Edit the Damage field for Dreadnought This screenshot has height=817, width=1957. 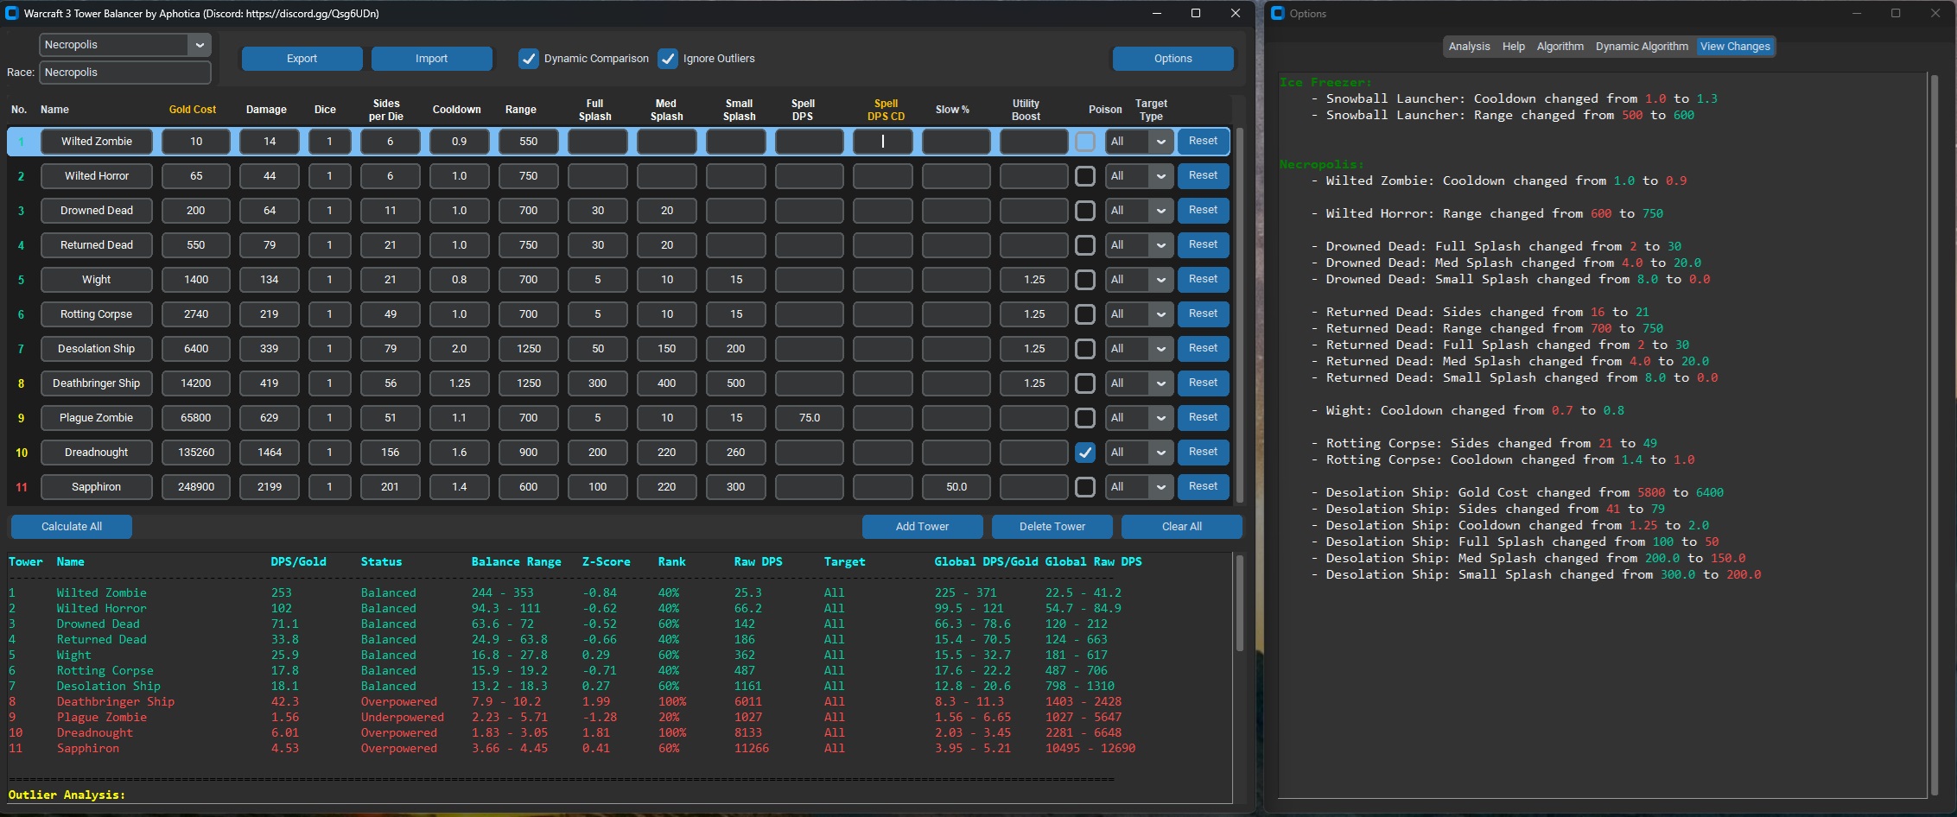270,453
